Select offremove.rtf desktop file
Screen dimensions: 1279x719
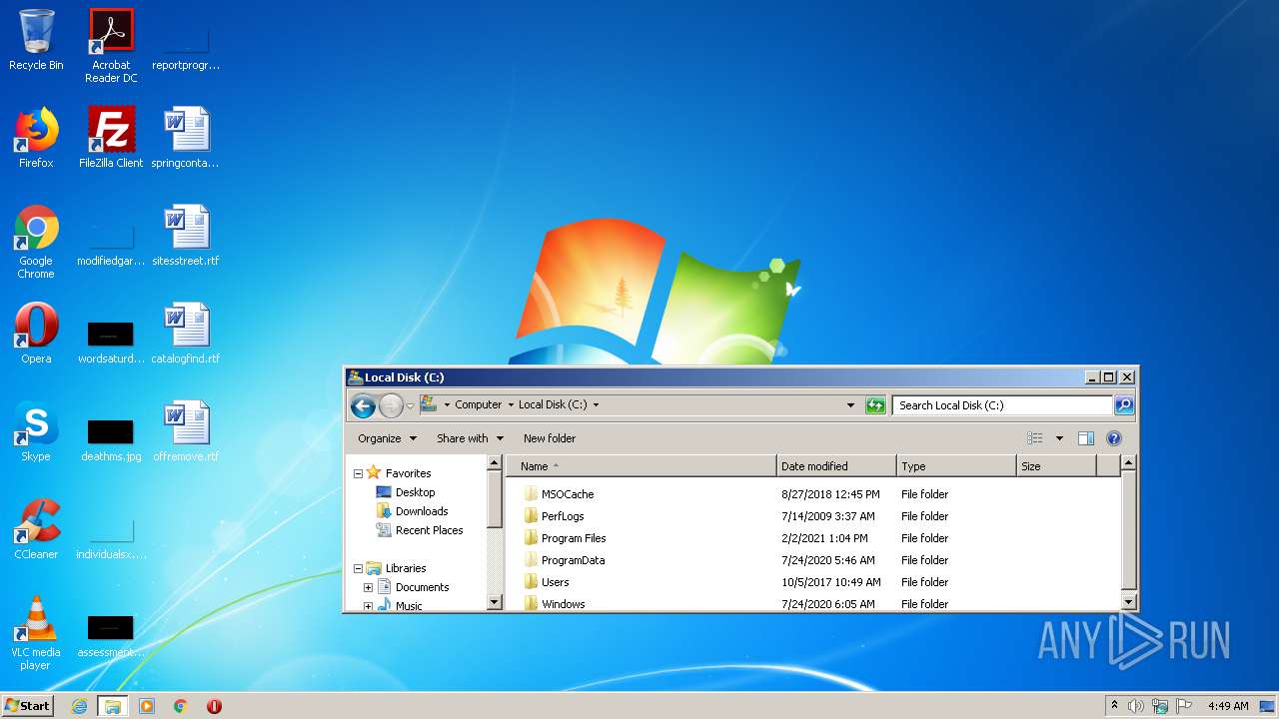[x=186, y=431]
